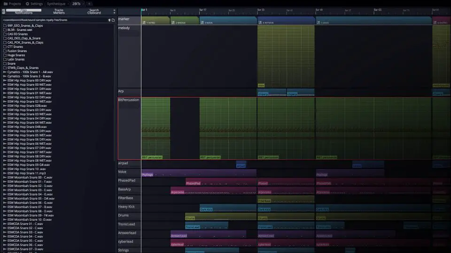Open the Latin Snares folder

pos(16,60)
